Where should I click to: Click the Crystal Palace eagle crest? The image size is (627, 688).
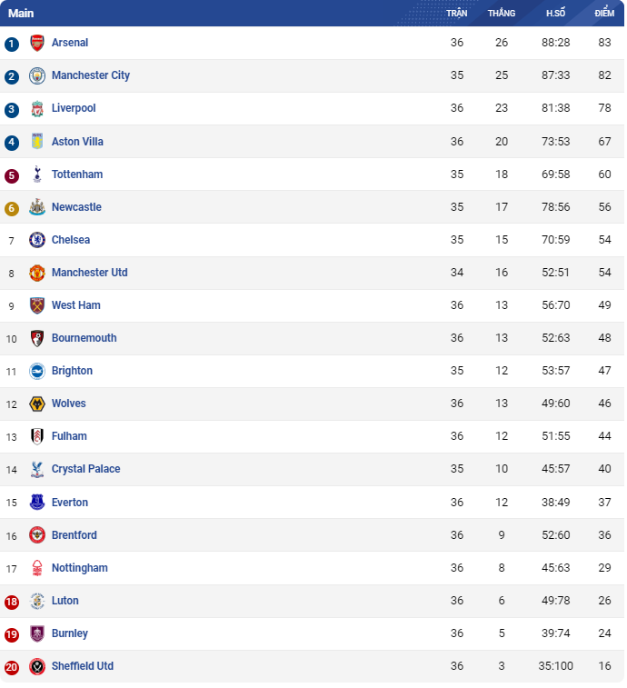pyautogui.click(x=37, y=470)
